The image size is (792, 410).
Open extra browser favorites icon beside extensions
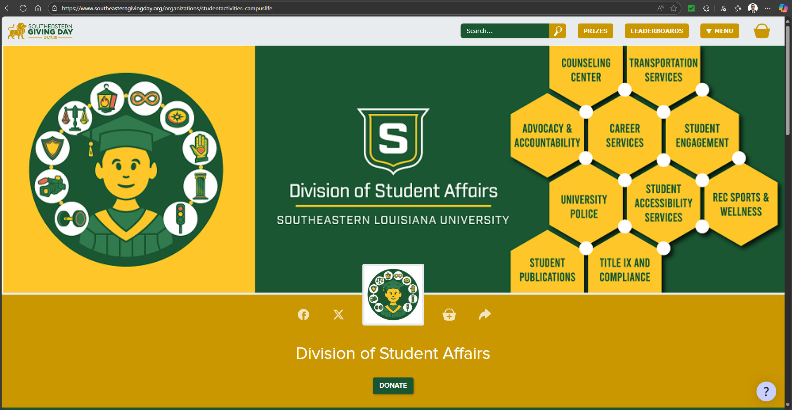pyautogui.click(x=723, y=8)
